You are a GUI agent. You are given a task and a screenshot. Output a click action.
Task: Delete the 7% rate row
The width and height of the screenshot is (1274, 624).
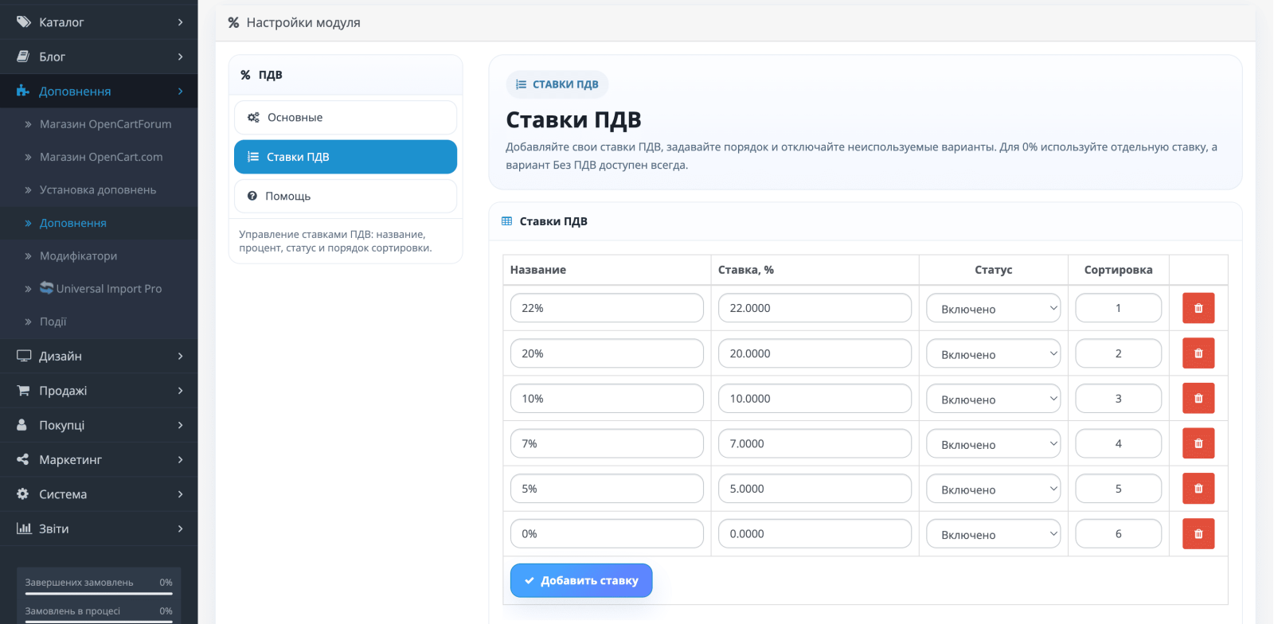click(x=1198, y=443)
